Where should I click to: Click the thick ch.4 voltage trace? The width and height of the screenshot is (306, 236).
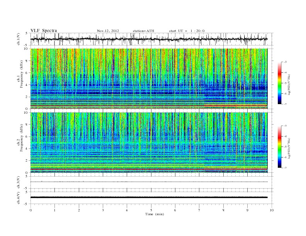pyautogui.click(x=149, y=197)
